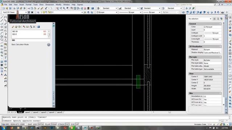Click Quick Select icon in Properties palette
Screen dimensions: 232x130
click(x=221, y=19)
